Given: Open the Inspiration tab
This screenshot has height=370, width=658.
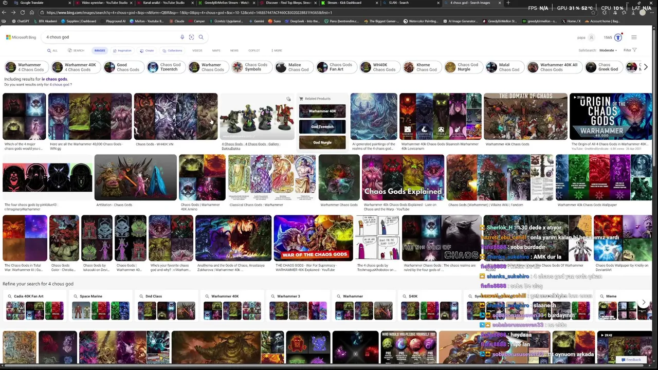Looking at the screenshot, I should pyautogui.click(x=122, y=50).
